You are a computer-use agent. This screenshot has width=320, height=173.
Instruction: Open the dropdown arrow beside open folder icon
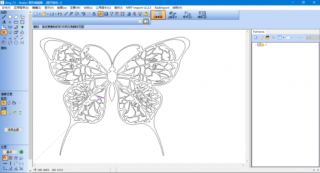48,14
